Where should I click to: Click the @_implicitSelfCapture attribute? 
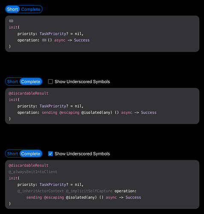tap(89, 191)
